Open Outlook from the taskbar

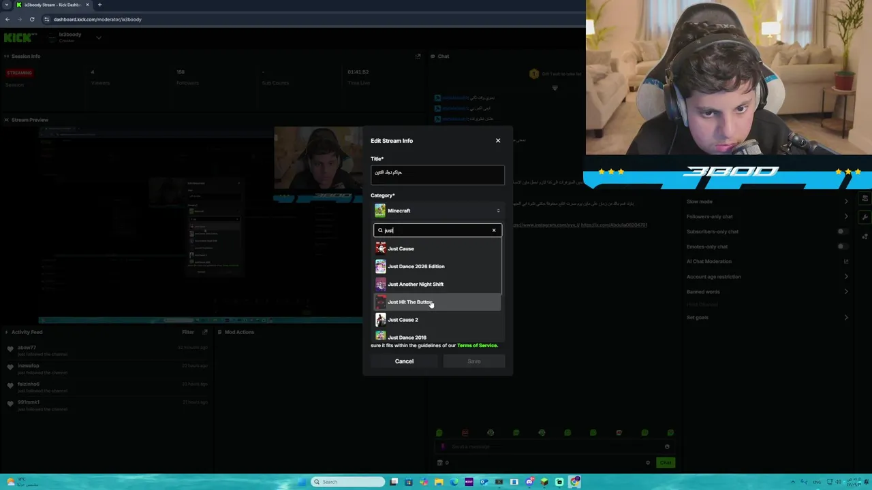[484, 482]
